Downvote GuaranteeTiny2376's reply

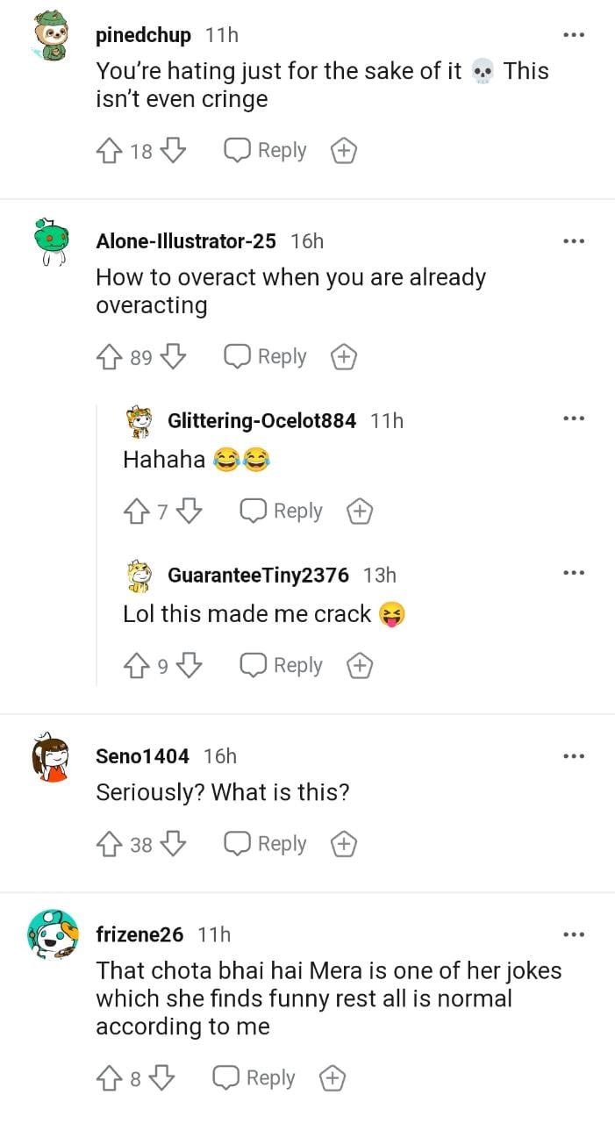(x=190, y=666)
